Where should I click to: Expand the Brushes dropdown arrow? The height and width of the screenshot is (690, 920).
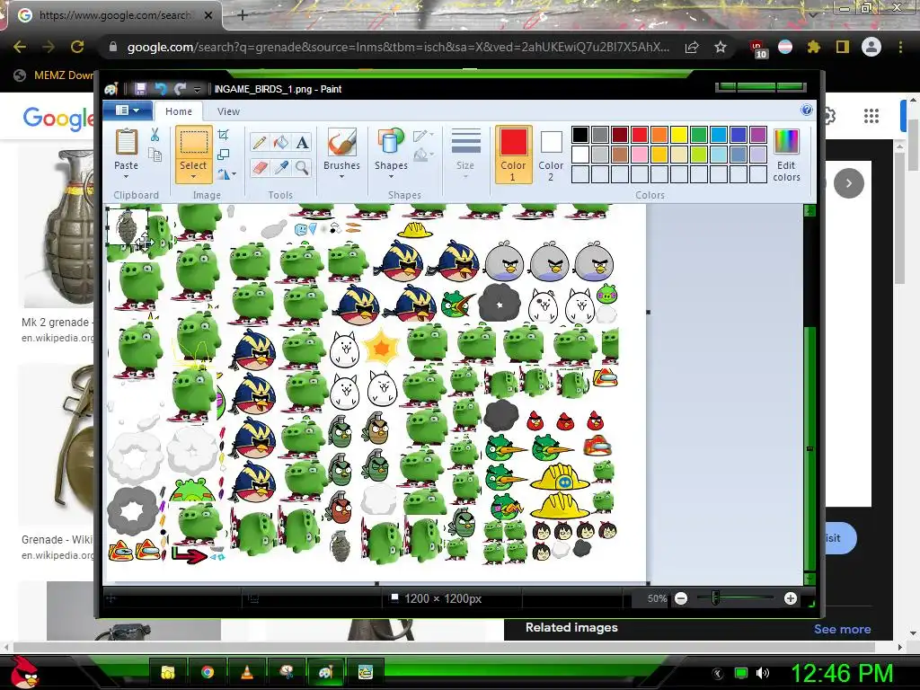[x=342, y=177]
